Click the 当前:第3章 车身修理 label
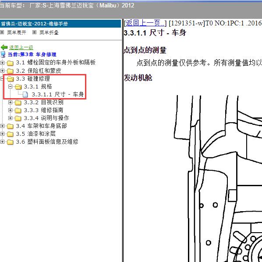This screenshot has height=262, width=262. click(x=32, y=54)
